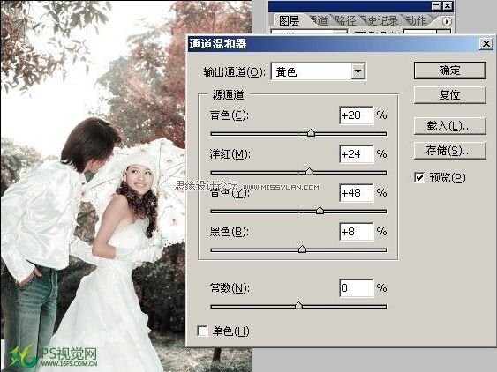The image size is (497, 372).
Task: Open the 载入(L)... load dialog
Action: (450, 126)
